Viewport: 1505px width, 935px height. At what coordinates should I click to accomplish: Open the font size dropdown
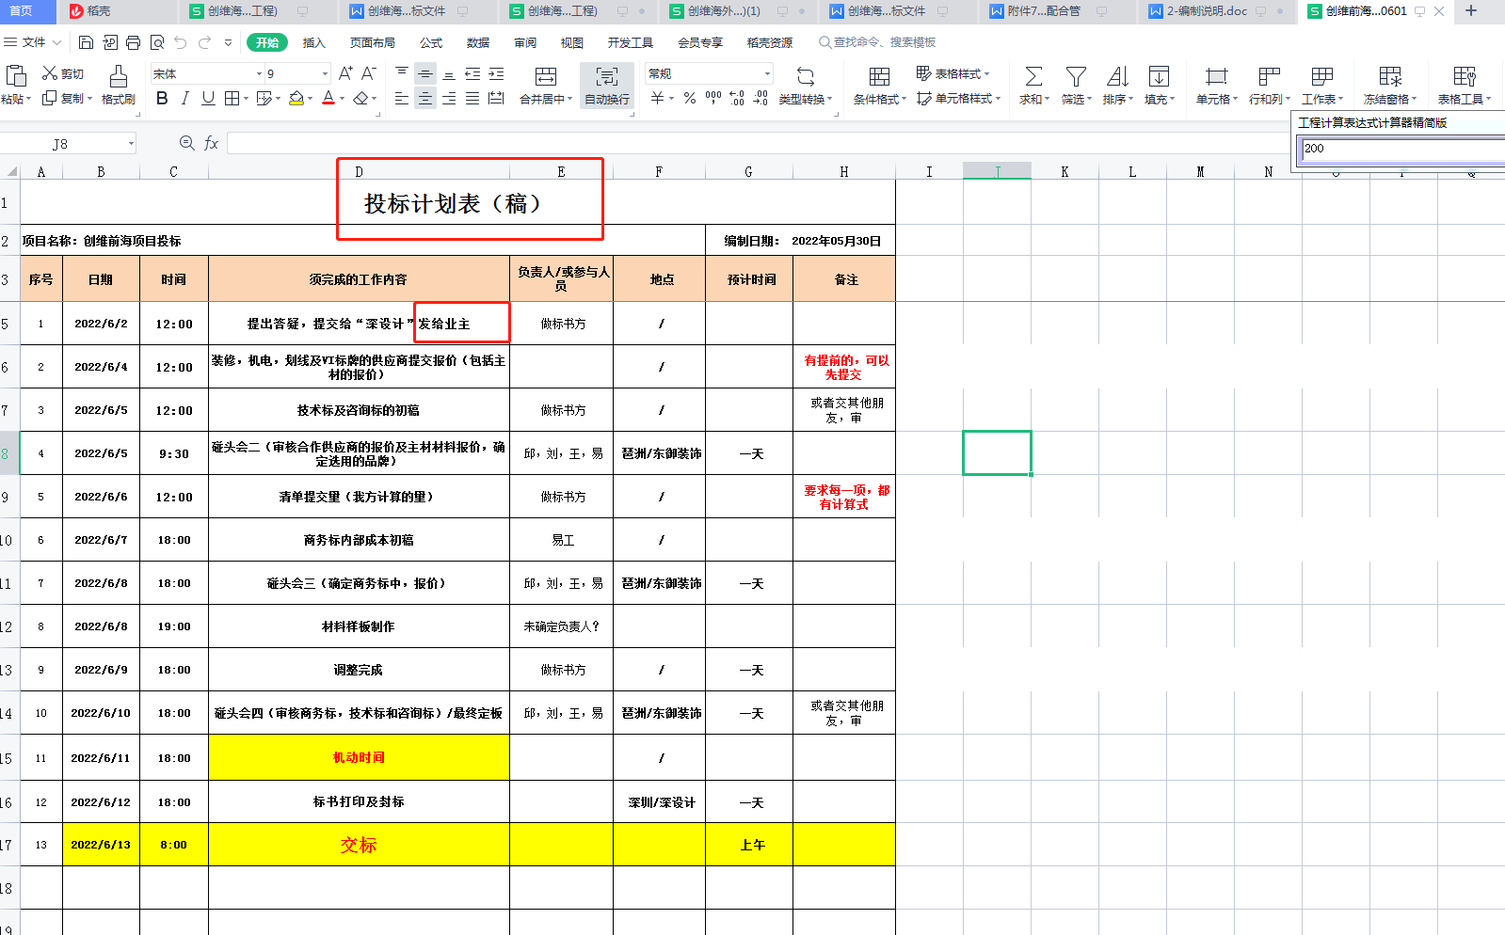(326, 73)
